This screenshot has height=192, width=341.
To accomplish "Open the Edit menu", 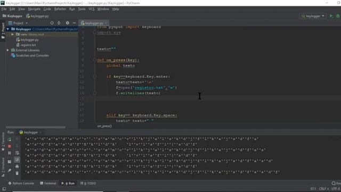I will tap(12, 9).
